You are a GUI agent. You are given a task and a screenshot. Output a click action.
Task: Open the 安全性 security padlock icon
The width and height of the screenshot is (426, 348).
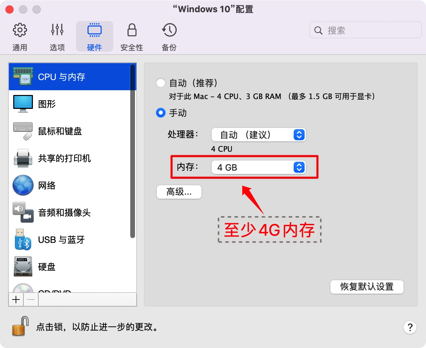pyautogui.click(x=132, y=30)
